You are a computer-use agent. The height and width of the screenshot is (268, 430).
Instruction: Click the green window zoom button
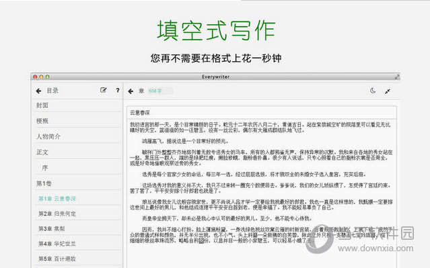(48, 77)
